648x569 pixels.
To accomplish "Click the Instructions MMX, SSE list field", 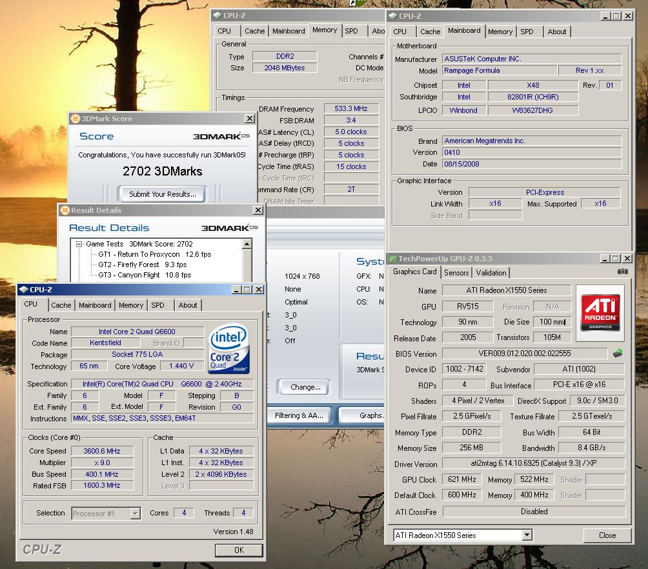I will pyautogui.click(x=163, y=418).
